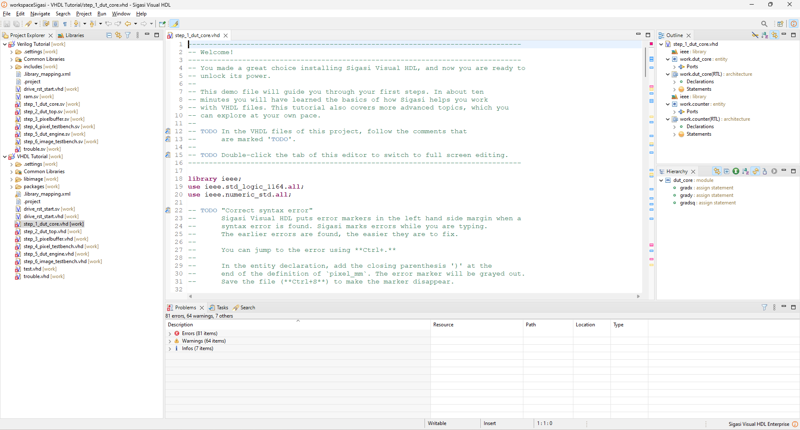Toggle Mark Occurrences highlighter icon
This screenshot has width=800, height=430.
click(175, 24)
